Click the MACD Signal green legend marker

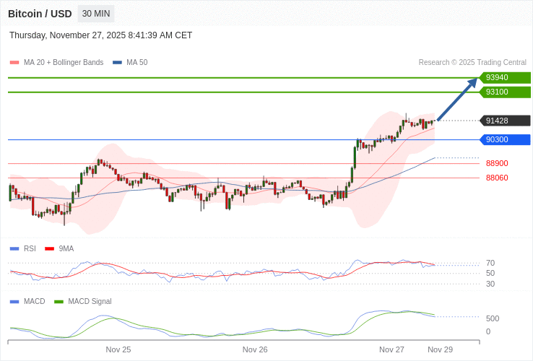(x=59, y=302)
